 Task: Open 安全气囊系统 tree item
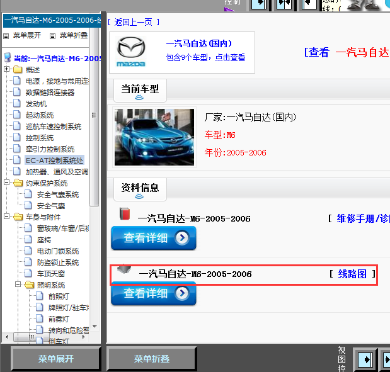(x=58, y=194)
